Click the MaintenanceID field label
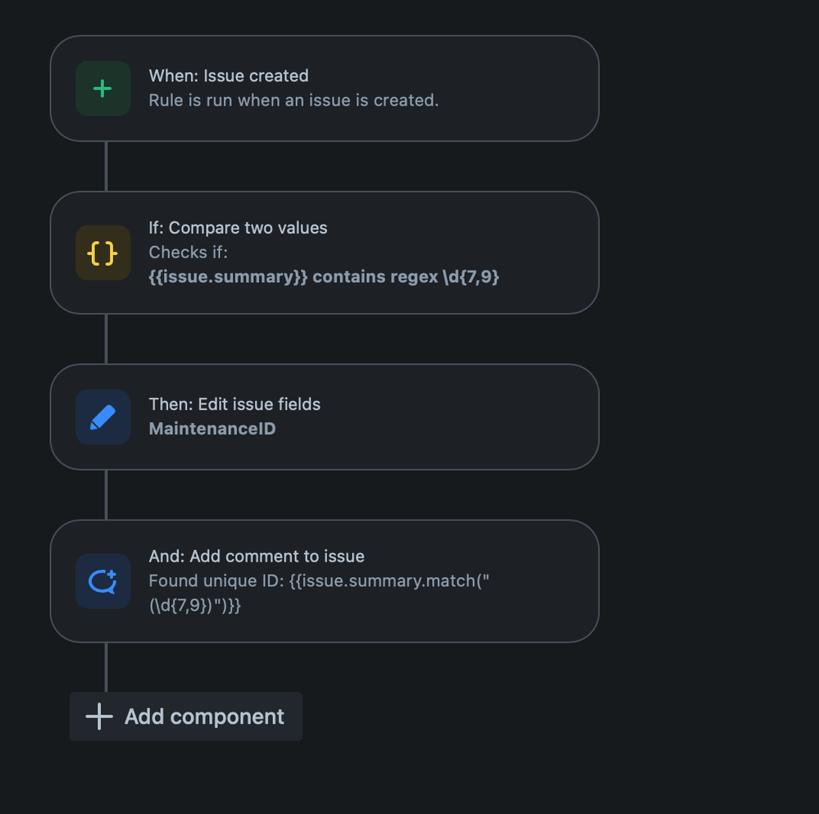The image size is (819, 814). point(212,428)
